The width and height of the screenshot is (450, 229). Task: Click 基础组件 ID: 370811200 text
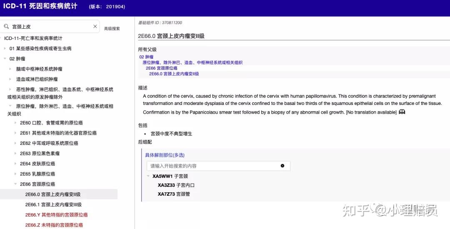[x=160, y=22]
